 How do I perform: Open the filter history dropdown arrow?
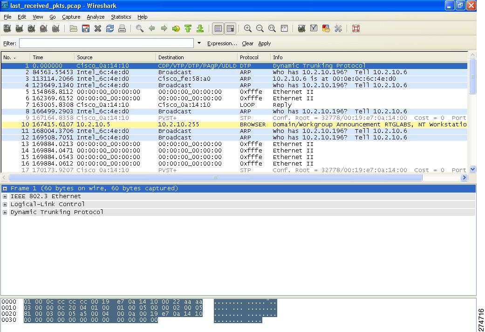199,43
